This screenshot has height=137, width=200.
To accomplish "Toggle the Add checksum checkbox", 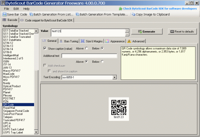I will pyautogui.click(x=45, y=66).
